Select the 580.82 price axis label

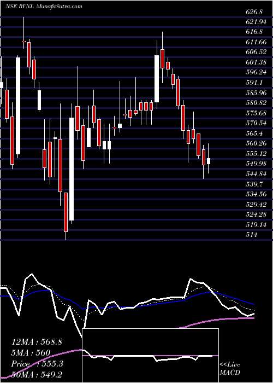point(256,103)
